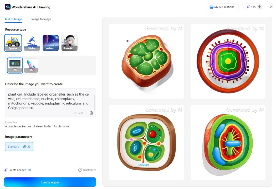Add more points with plus icon

259,7
